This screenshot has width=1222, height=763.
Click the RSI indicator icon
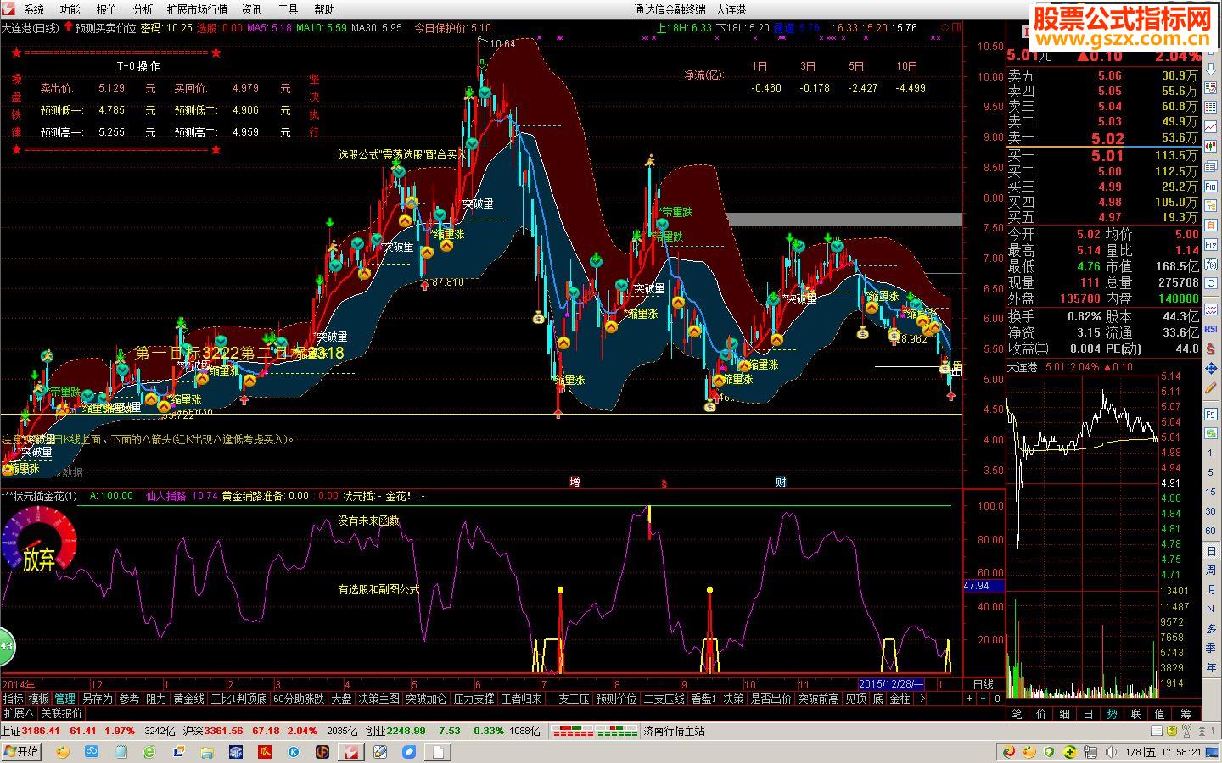1211,329
